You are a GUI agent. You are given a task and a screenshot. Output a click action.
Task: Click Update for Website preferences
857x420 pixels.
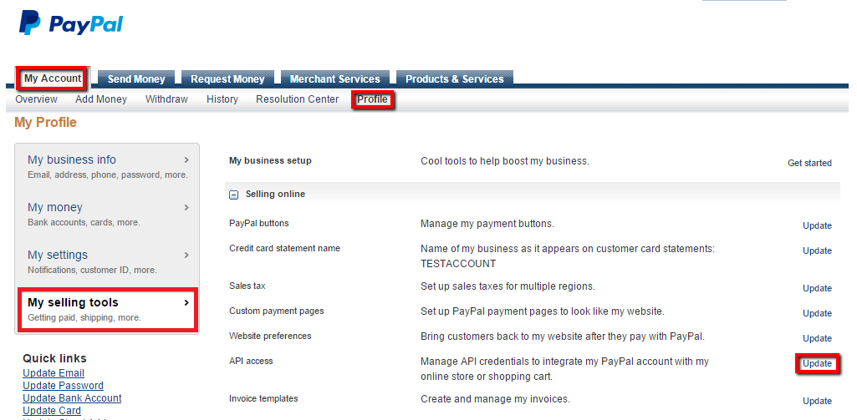pos(817,339)
